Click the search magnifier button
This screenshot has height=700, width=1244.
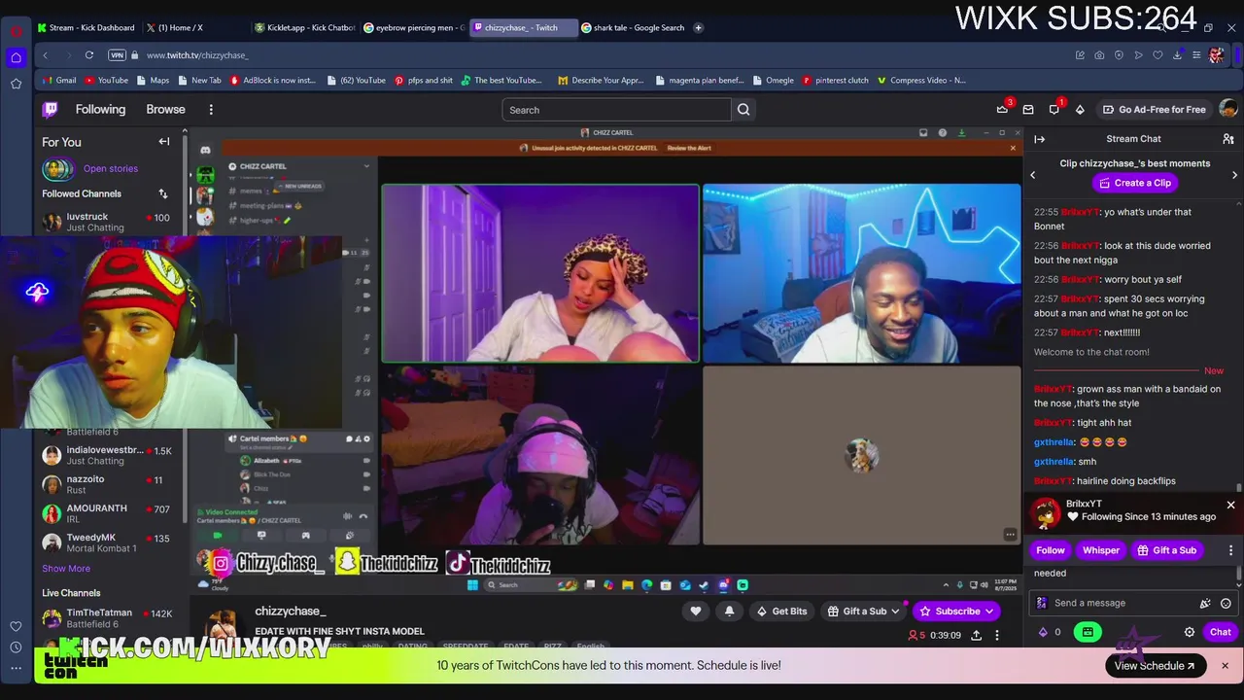tap(743, 110)
